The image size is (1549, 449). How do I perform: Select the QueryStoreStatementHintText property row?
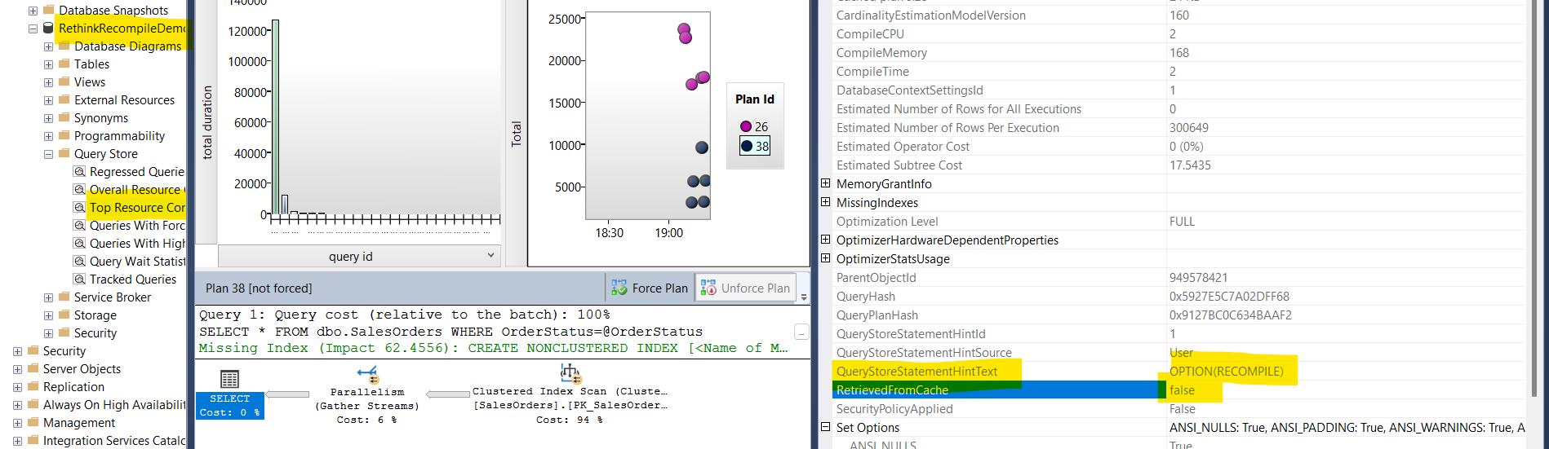click(917, 372)
